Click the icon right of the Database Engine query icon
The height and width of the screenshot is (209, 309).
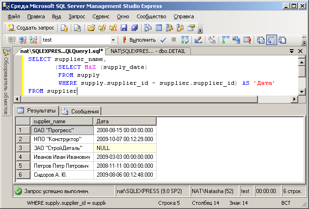click(77, 28)
